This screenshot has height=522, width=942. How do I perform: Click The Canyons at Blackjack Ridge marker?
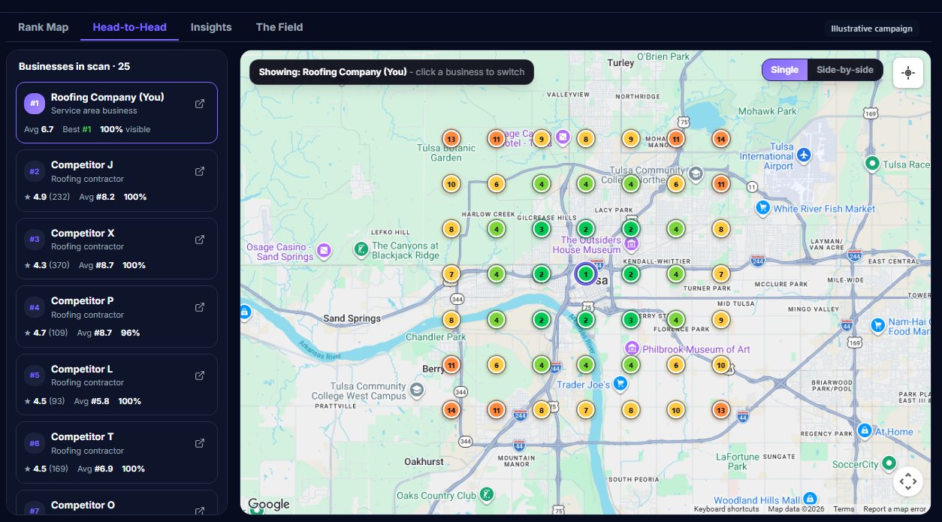point(361,249)
